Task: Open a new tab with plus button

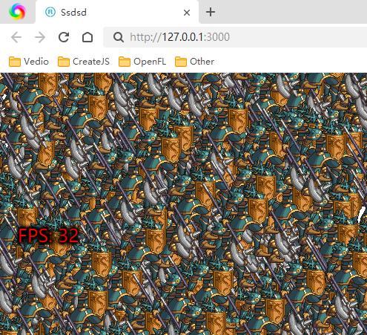Action: click(211, 12)
